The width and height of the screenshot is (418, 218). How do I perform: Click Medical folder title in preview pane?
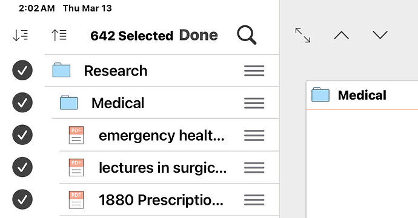click(x=362, y=95)
